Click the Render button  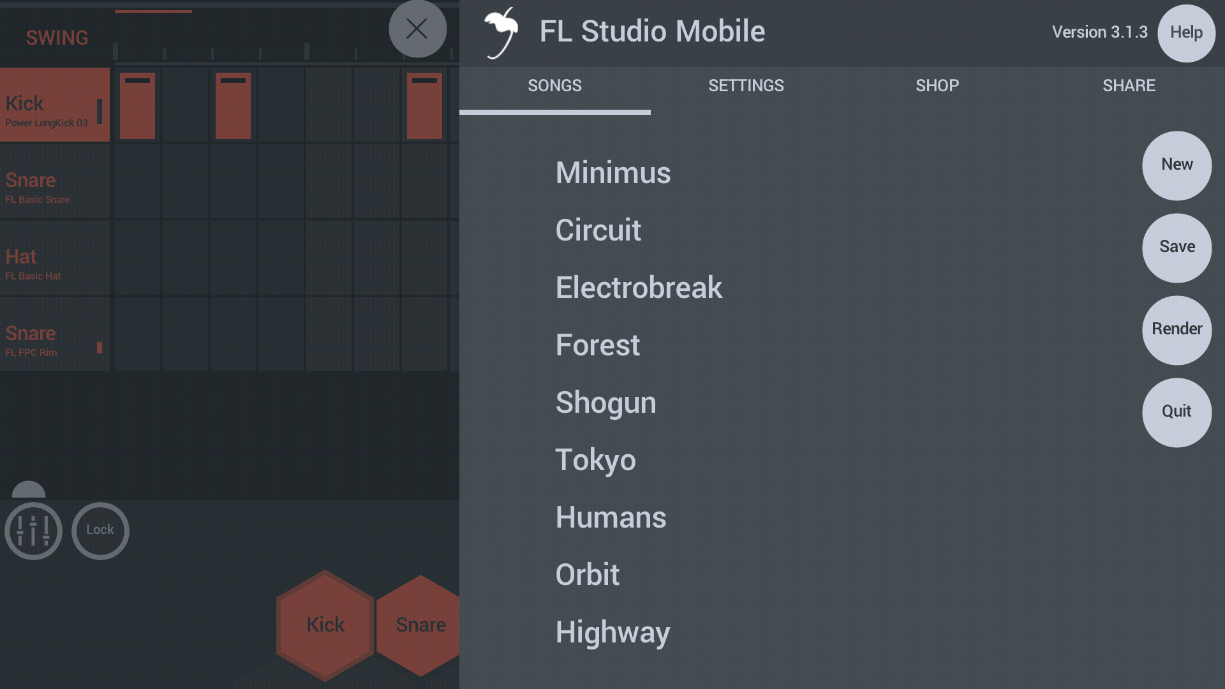pos(1177,330)
